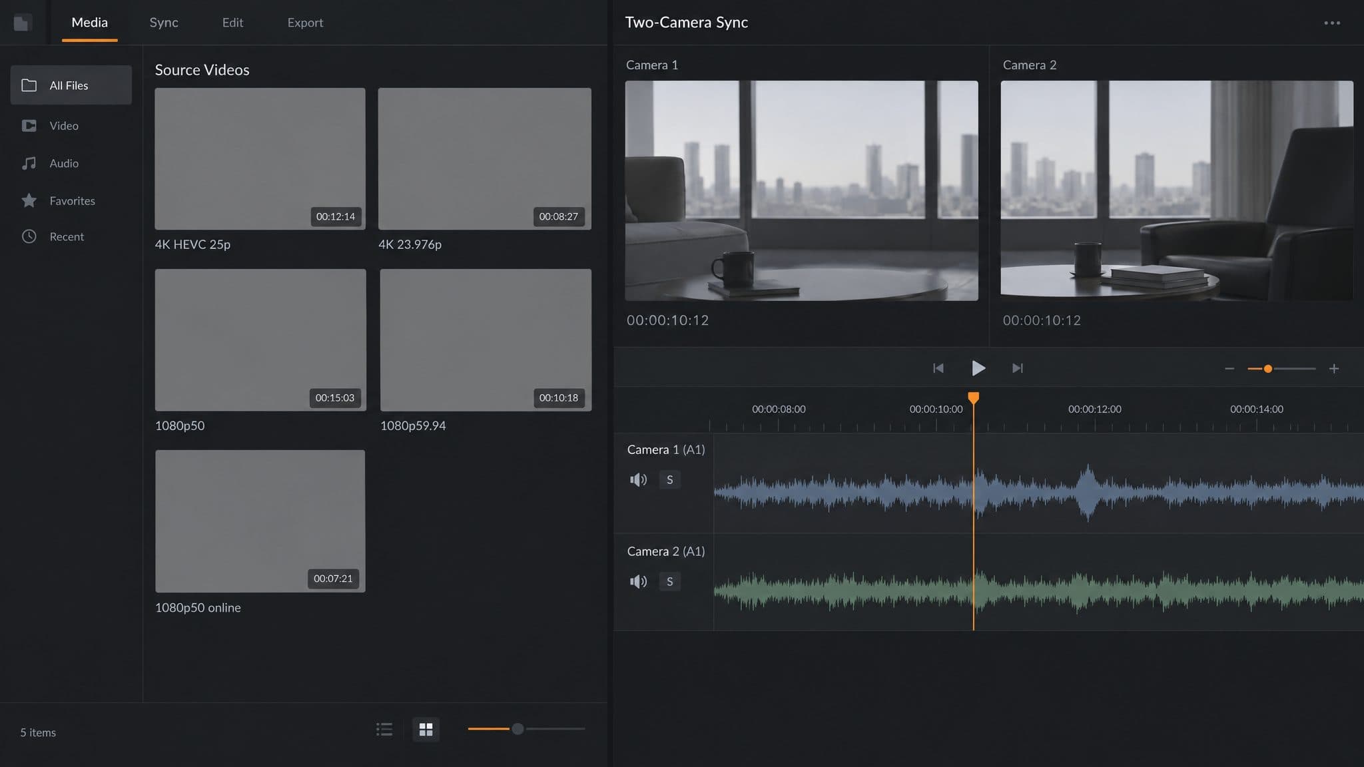Click 00:00:12:00 on the timeline ruler

click(x=1095, y=409)
